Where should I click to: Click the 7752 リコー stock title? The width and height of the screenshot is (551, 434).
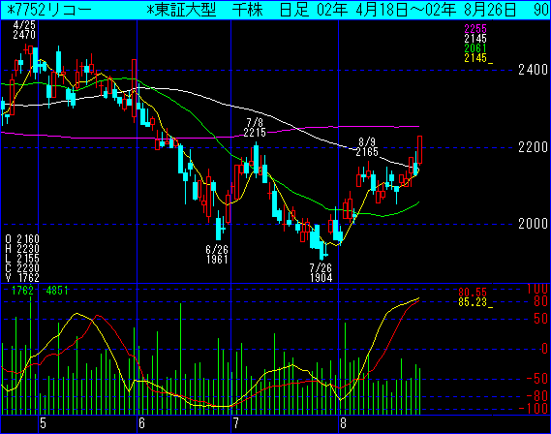coord(48,11)
